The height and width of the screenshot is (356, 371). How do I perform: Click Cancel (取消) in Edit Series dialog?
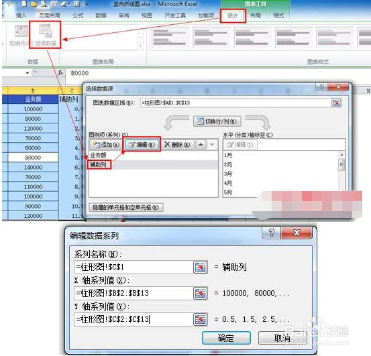coord(282,338)
